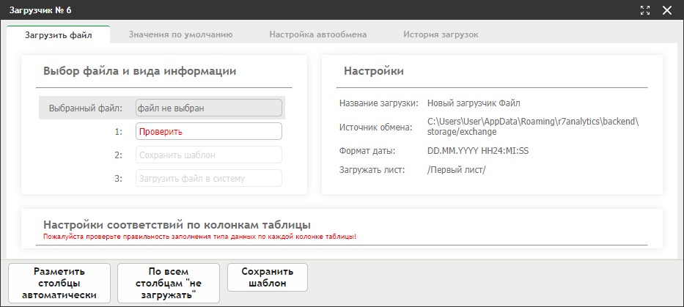This screenshot has width=684, height=307.
Task: Click the Настройки section heading
Action: point(374,71)
